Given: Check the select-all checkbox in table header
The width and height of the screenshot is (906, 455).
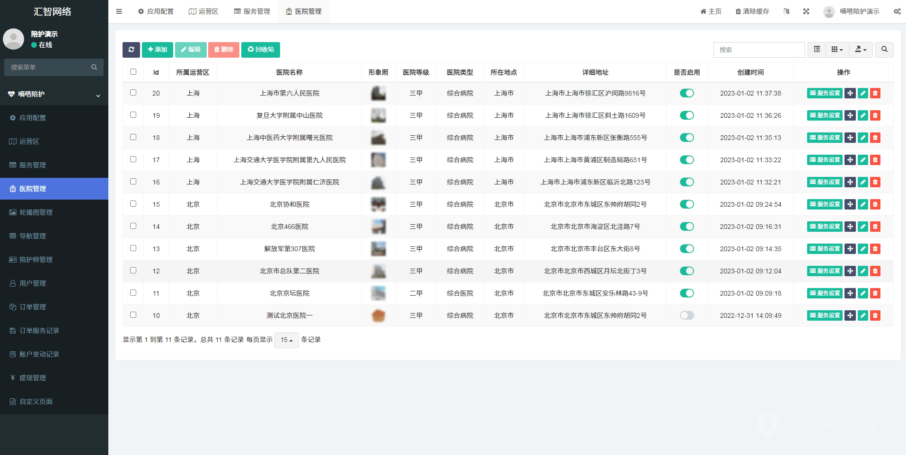Looking at the screenshot, I should (x=133, y=72).
